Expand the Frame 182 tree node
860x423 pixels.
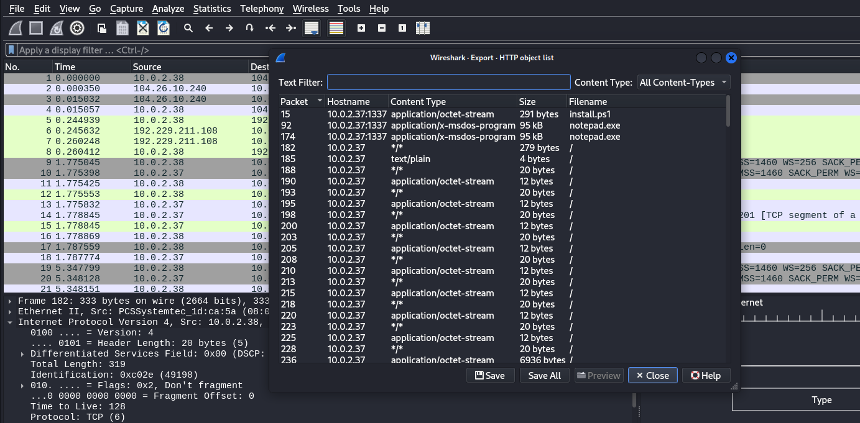click(x=11, y=301)
